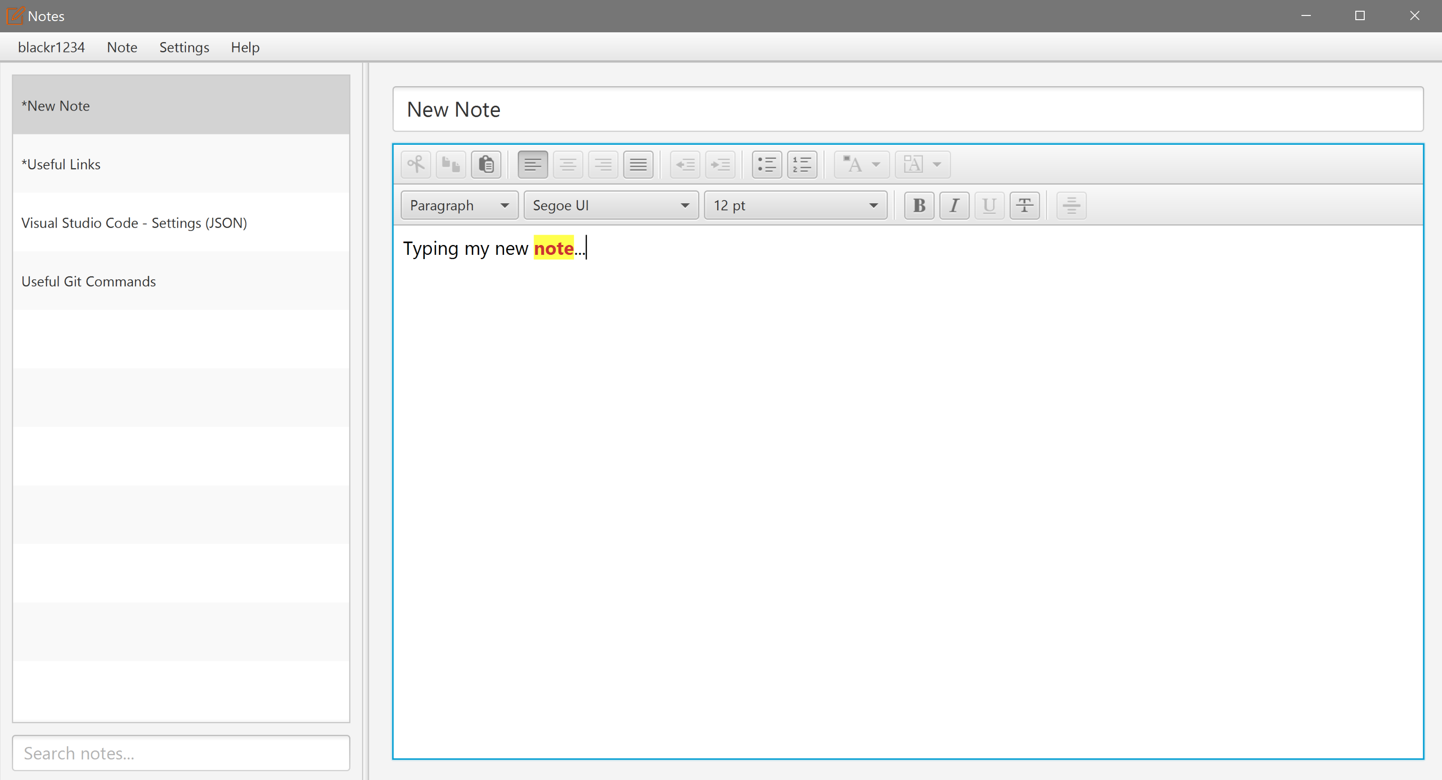Toggle numbered list formatting
Viewport: 1442px width, 780px height.
point(802,164)
